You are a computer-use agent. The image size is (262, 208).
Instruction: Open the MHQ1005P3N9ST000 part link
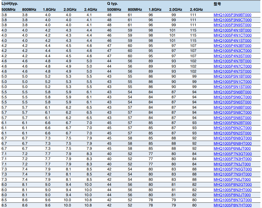233,25
